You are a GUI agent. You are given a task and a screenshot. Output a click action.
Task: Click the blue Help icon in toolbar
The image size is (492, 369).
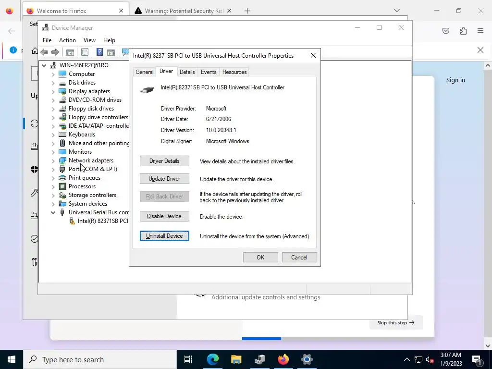pos(99,52)
